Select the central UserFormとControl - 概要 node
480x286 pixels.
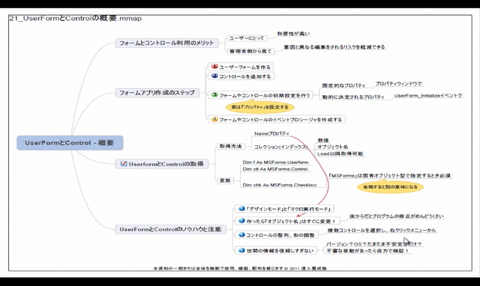tap(70, 143)
